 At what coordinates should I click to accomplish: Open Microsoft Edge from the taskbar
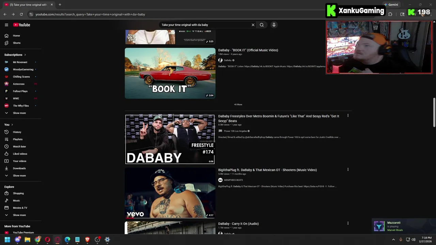[67, 240]
